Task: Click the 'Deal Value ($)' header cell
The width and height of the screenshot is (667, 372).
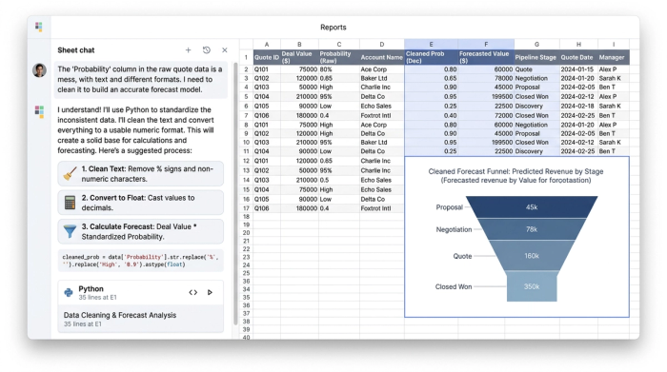Action: point(299,57)
